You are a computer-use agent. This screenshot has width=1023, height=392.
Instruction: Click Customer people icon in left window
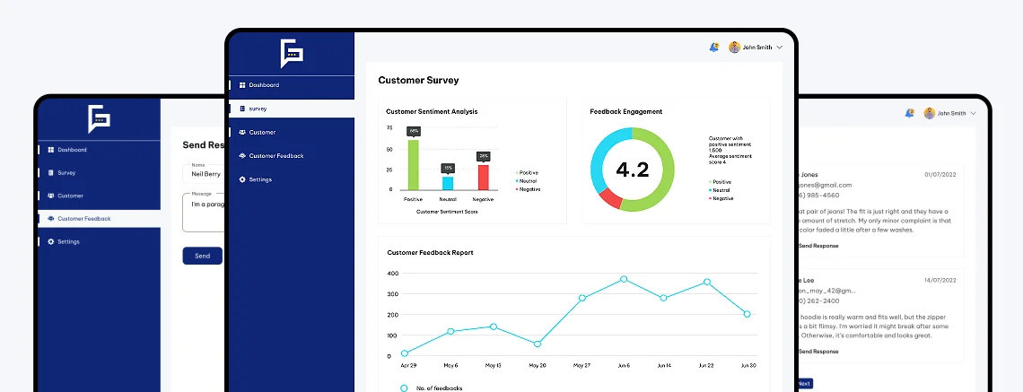[x=51, y=196]
